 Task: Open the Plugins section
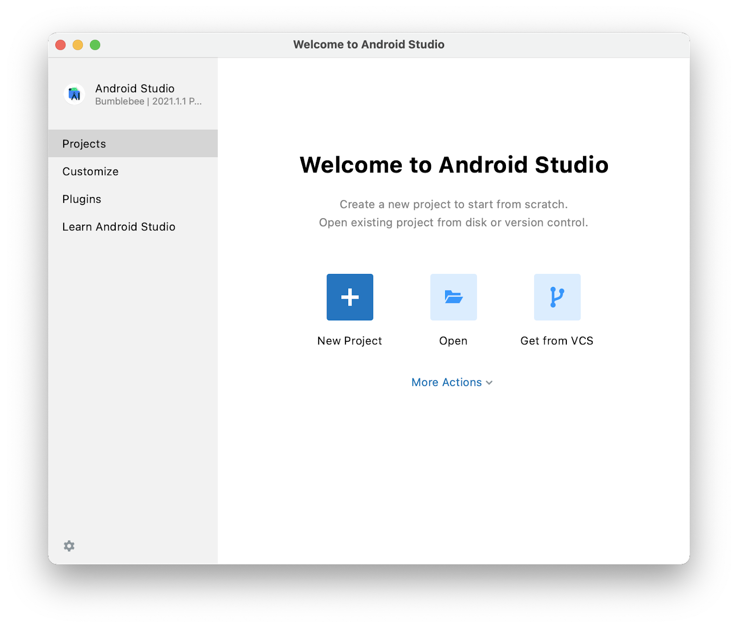point(82,199)
